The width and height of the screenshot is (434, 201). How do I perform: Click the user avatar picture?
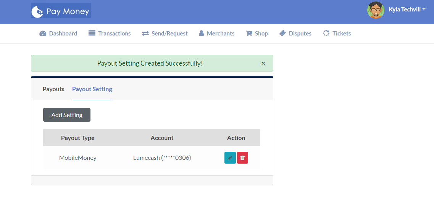point(376,10)
